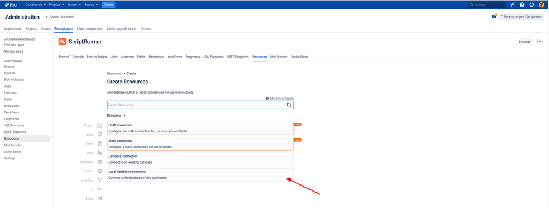Open Workflows in the left sidebar
The height and width of the screenshot is (208, 549).
point(12,112)
